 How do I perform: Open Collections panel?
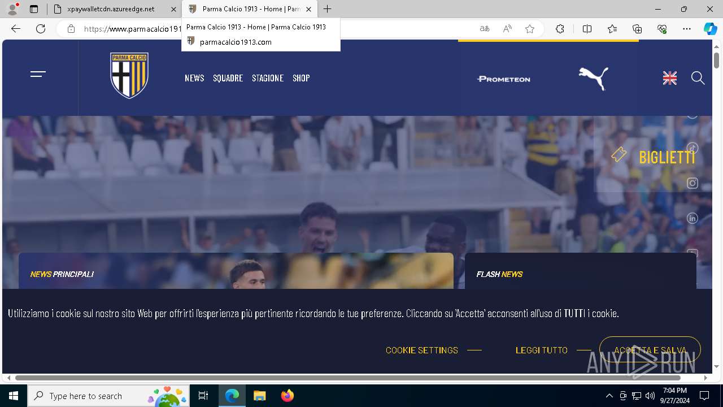(x=637, y=29)
